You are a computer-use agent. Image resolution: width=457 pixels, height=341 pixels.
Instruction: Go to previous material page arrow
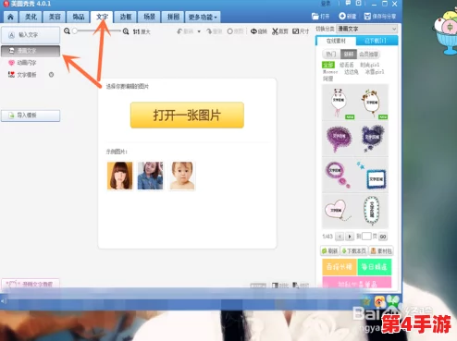(340, 237)
